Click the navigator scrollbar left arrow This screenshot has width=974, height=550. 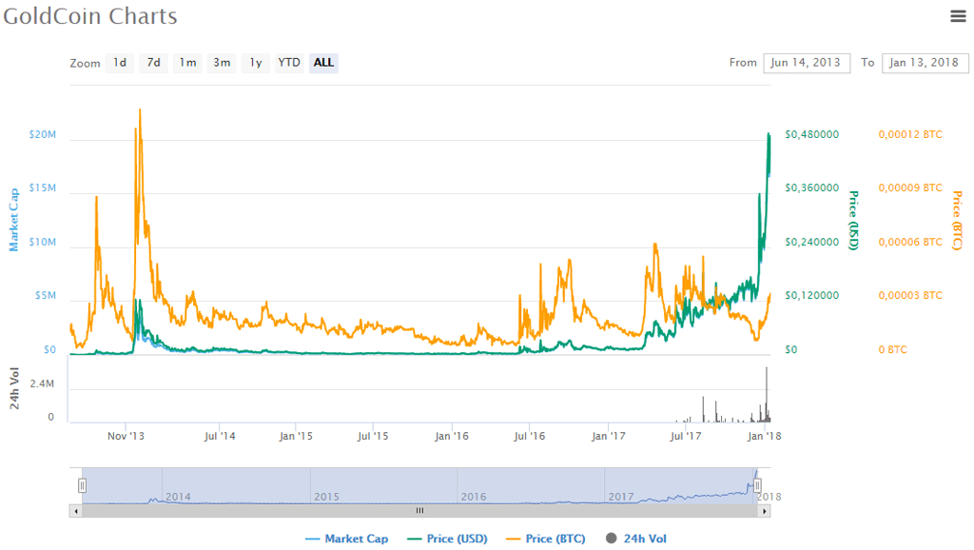(x=76, y=512)
